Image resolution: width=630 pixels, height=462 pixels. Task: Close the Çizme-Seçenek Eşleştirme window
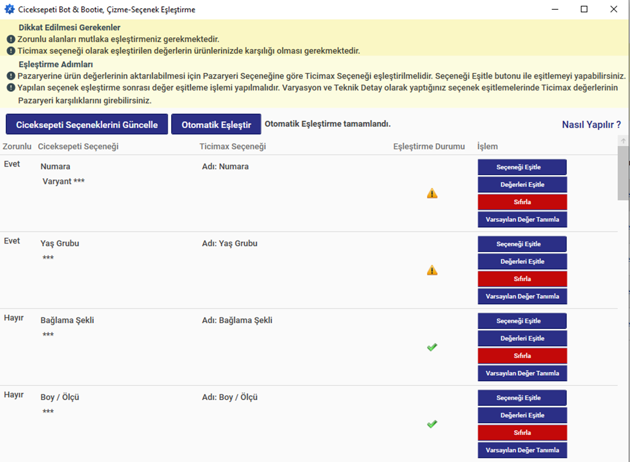click(613, 9)
